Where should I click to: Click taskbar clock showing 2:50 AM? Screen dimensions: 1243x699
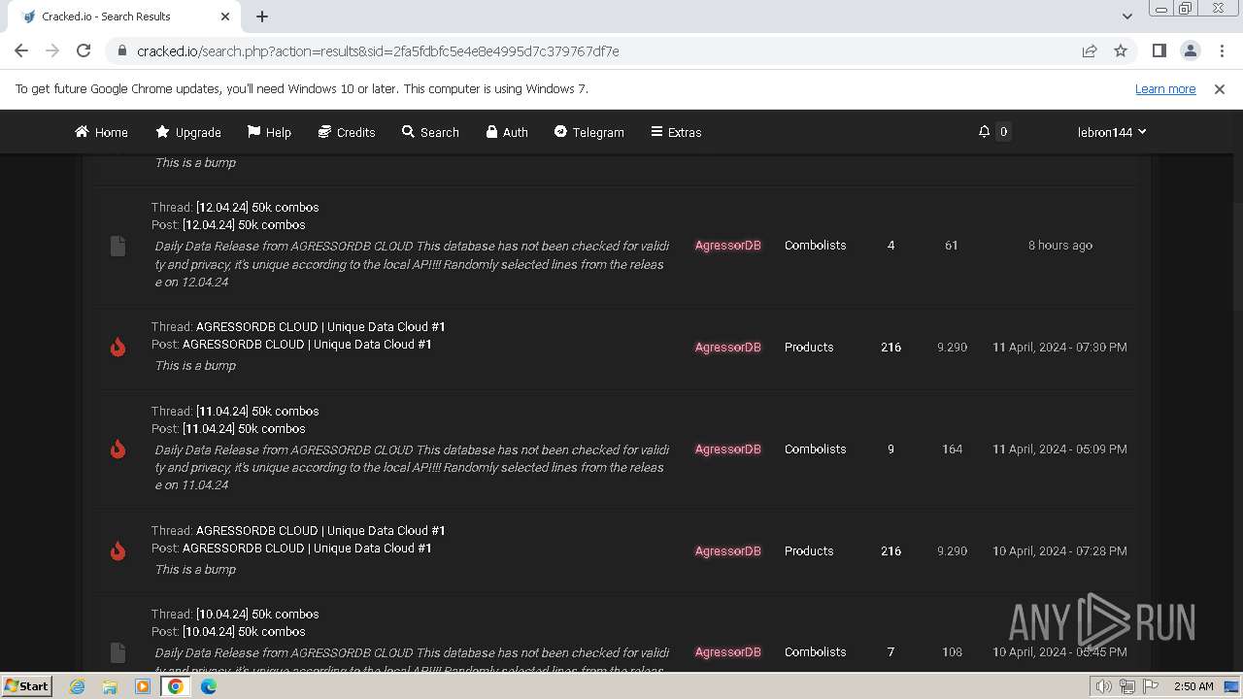[1193, 686]
